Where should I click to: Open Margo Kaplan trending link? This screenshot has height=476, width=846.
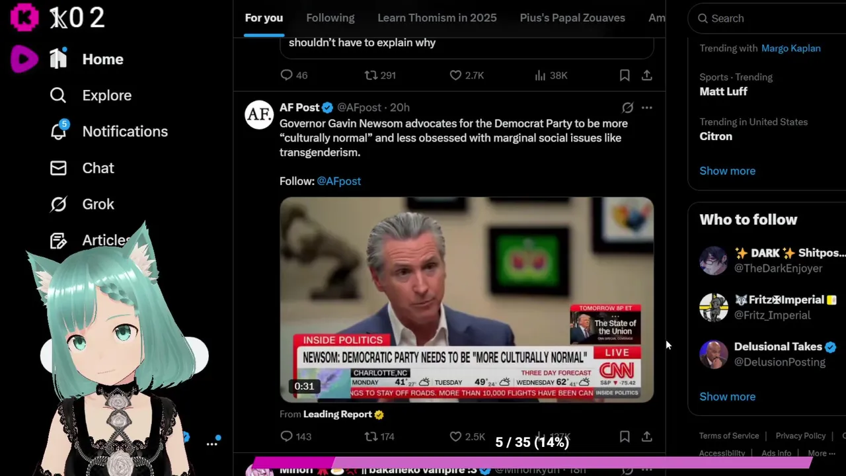pyautogui.click(x=791, y=48)
